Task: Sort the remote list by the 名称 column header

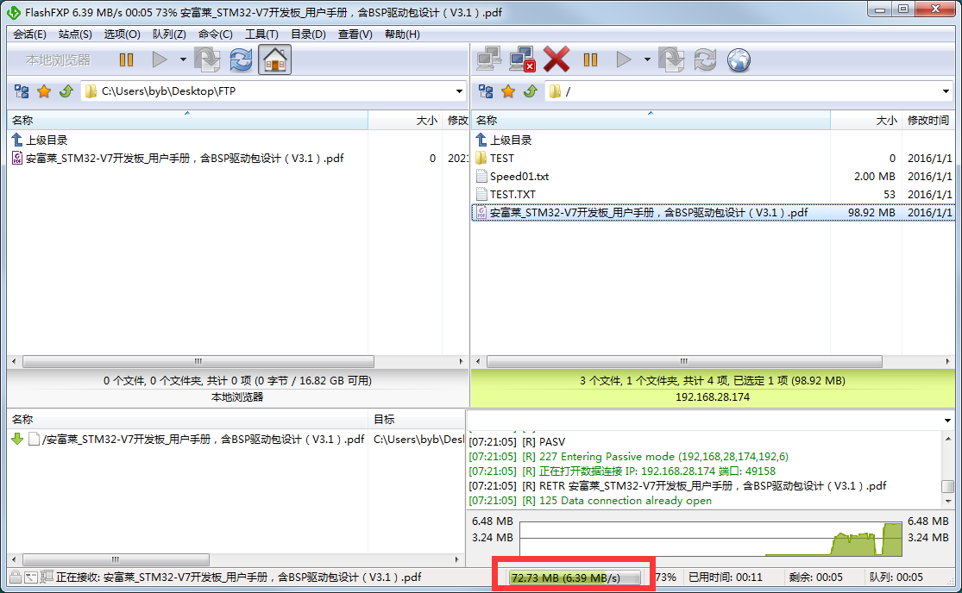Action: (x=651, y=120)
